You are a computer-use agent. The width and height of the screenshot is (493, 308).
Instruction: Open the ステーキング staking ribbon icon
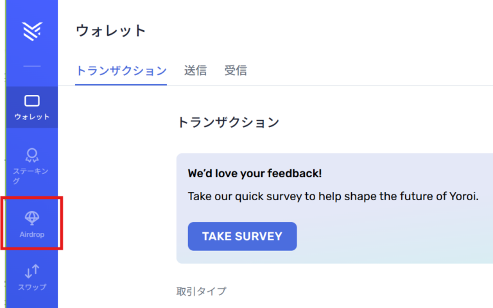(x=31, y=155)
